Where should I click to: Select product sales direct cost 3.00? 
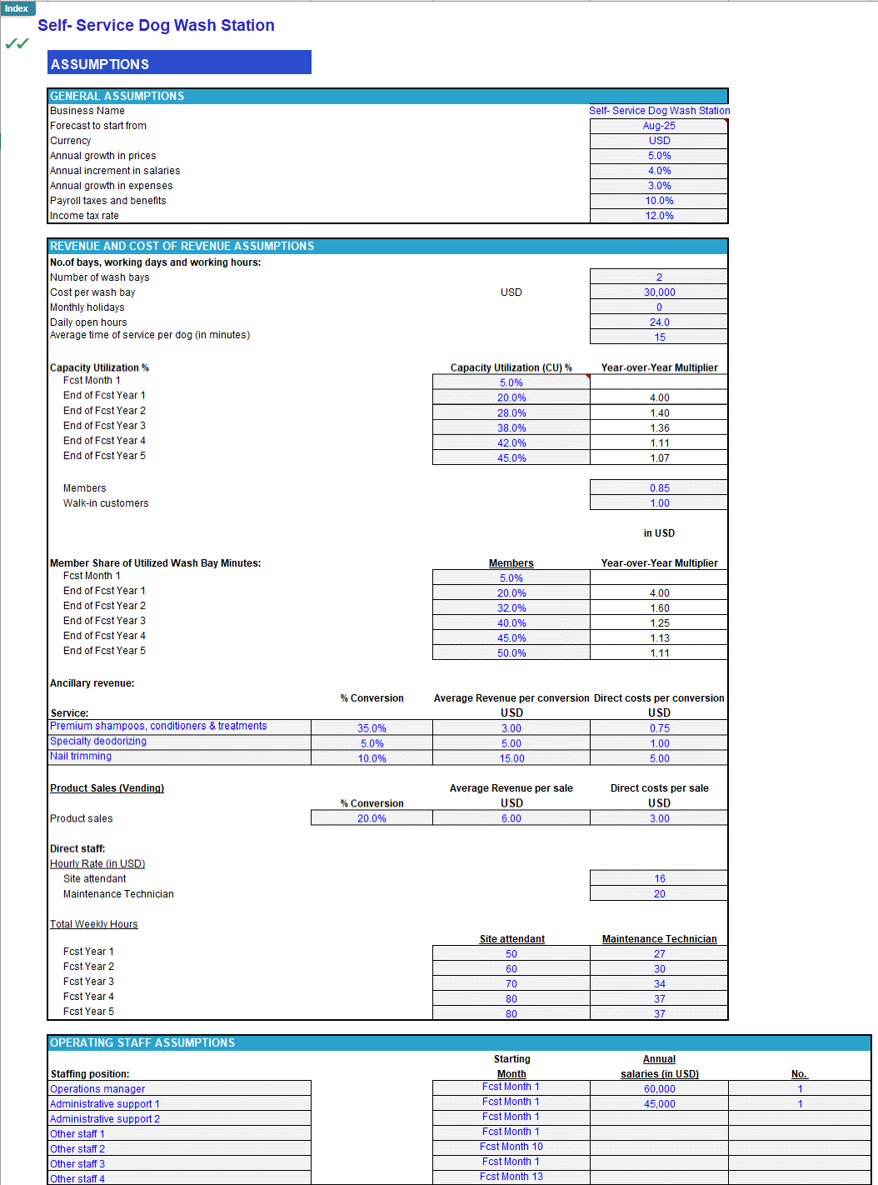[659, 817]
